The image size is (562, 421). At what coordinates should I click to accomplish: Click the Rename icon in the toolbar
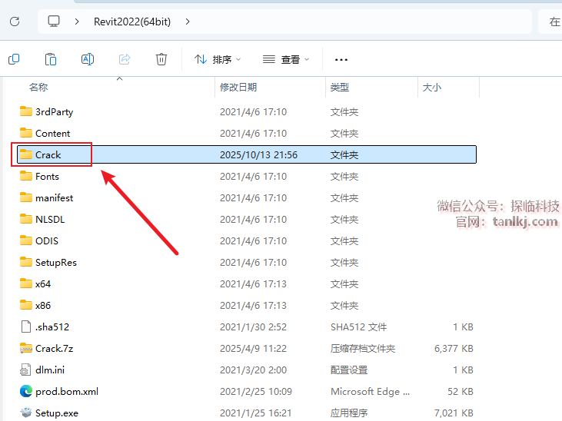pyautogui.click(x=88, y=59)
